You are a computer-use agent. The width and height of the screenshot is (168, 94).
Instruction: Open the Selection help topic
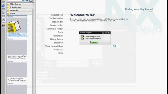click(58, 43)
